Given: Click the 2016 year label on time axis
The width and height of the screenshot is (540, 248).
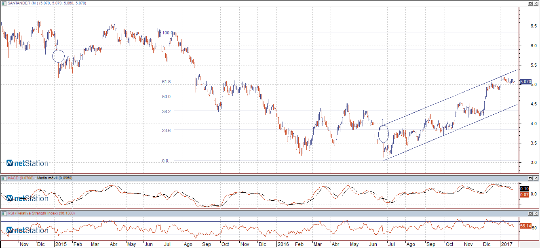Looking at the screenshot, I should (x=283, y=244).
